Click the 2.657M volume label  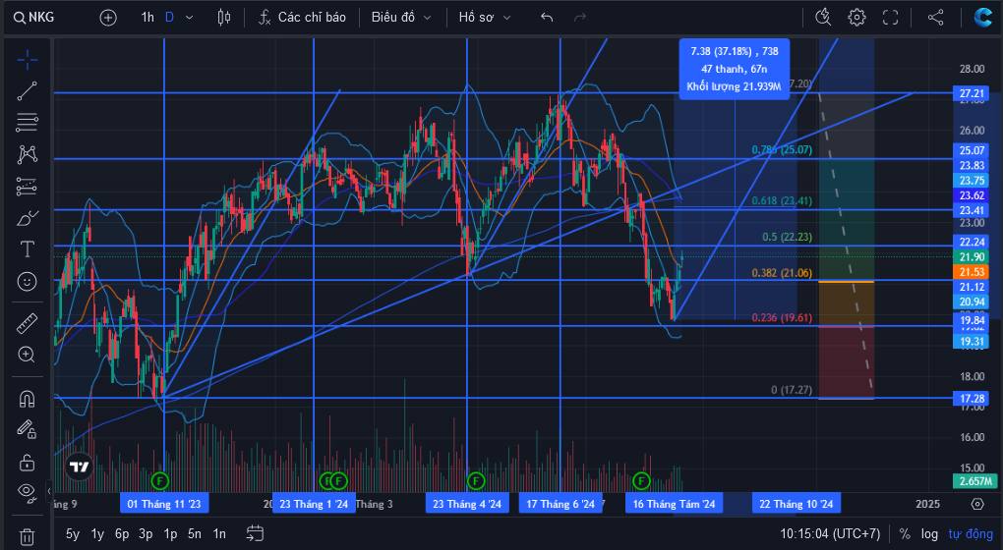click(x=975, y=481)
